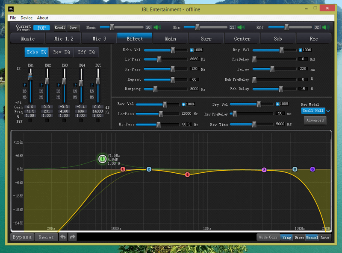
Task: Click the Damping slider handle
Action: click(x=155, y=89)
